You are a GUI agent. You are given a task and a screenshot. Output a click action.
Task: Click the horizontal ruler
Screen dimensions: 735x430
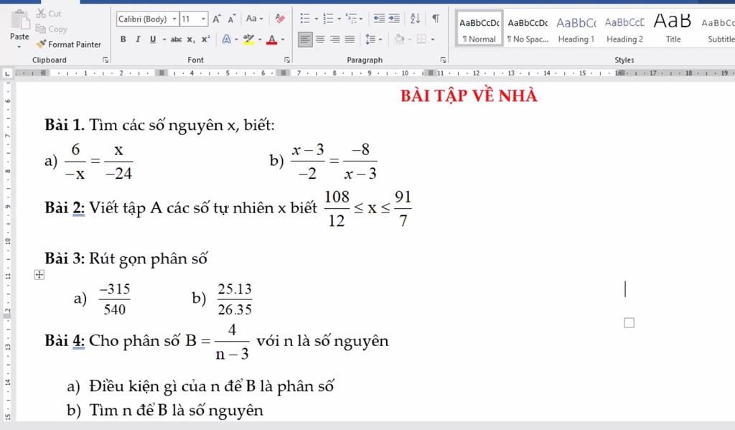(x=374, y=73)
